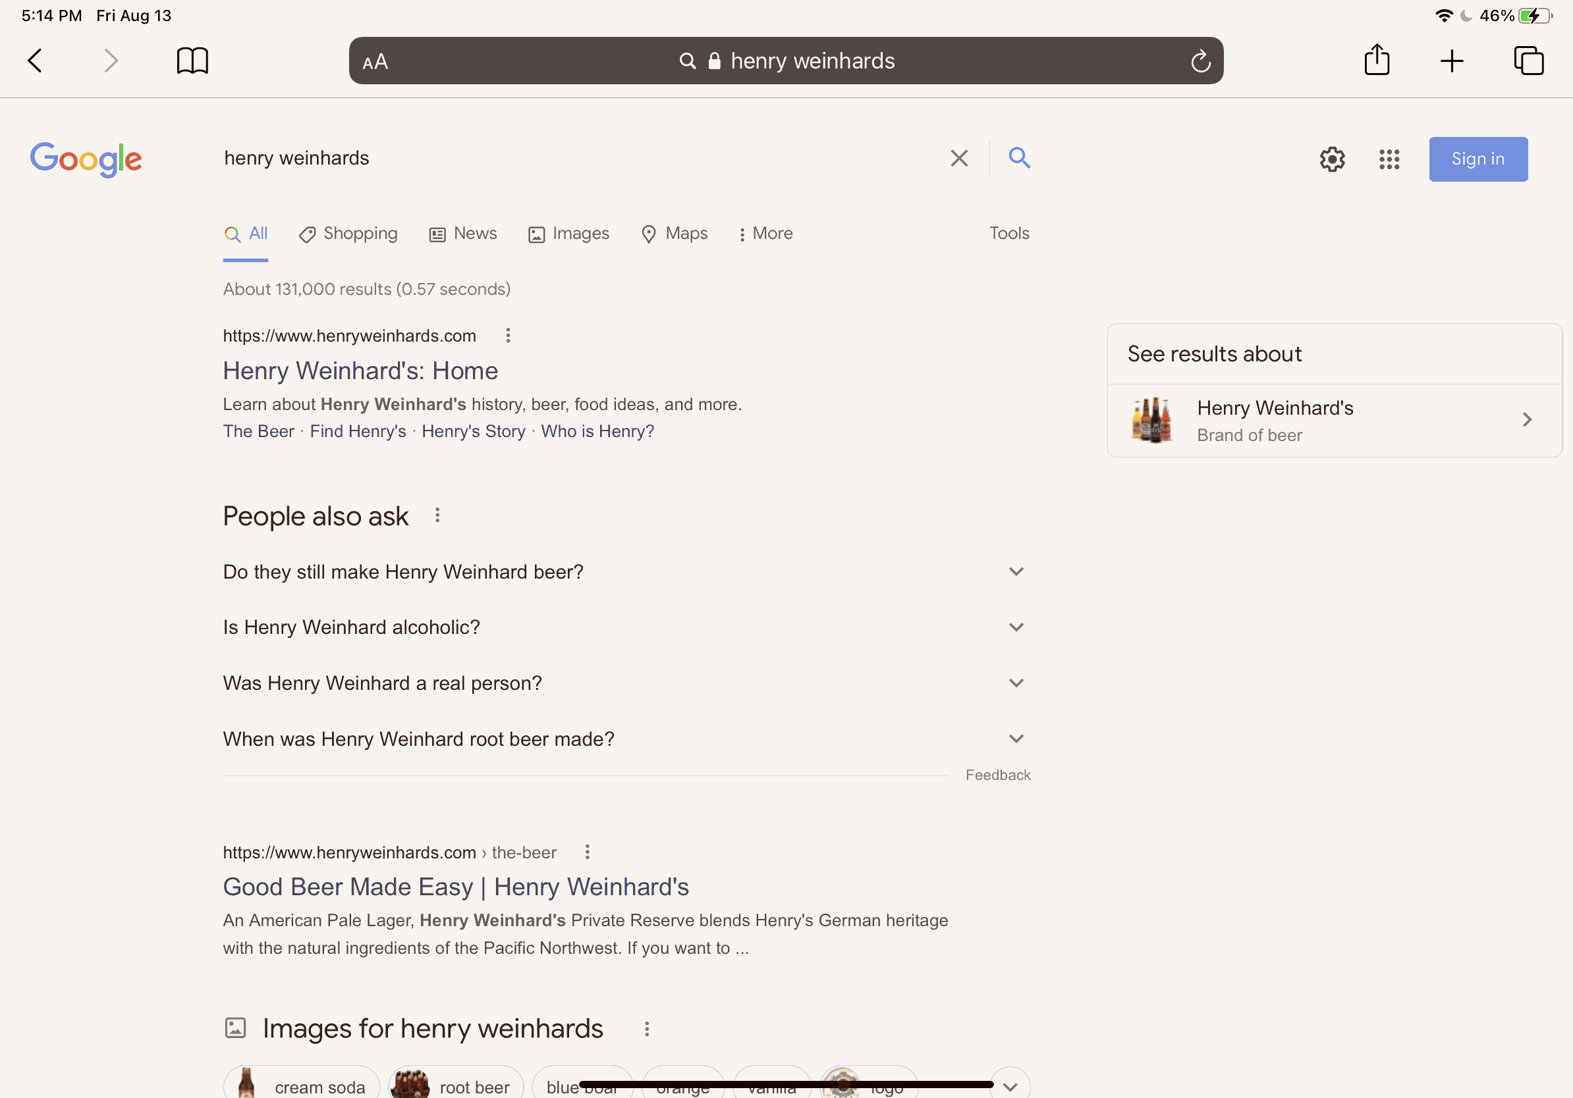Click the Images for henry weinhards heading
This screenshot has width=1573, height=1098.
tap(433, 1029)
